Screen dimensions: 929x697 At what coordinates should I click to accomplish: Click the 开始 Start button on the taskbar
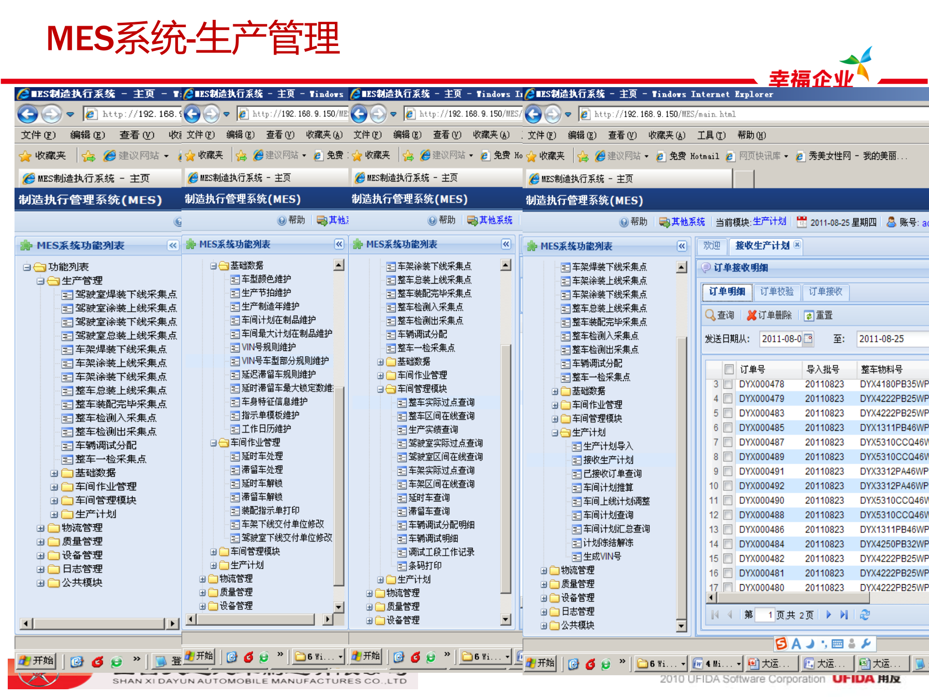click(x=540, y=664)
